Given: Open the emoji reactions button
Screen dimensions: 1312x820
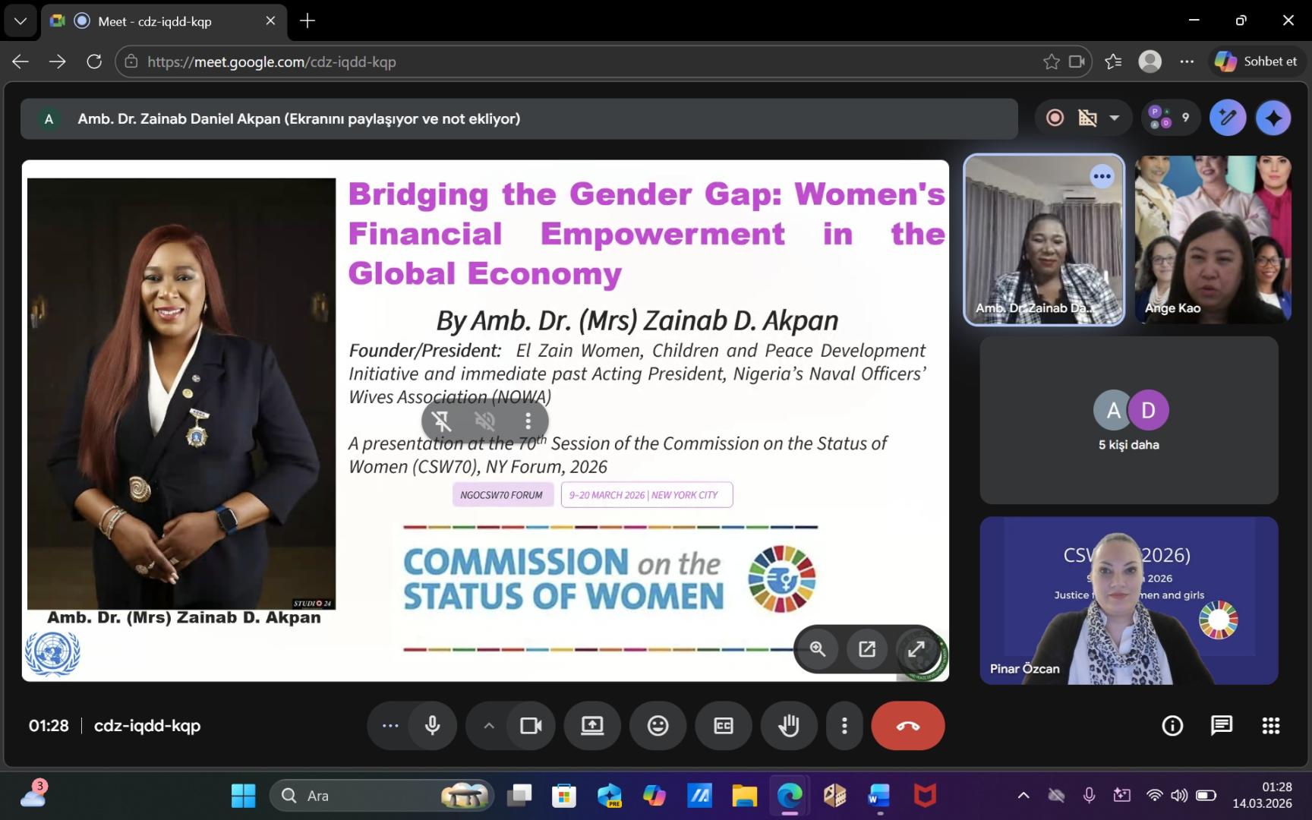Looking at the screenshot, I should point(658,726).
